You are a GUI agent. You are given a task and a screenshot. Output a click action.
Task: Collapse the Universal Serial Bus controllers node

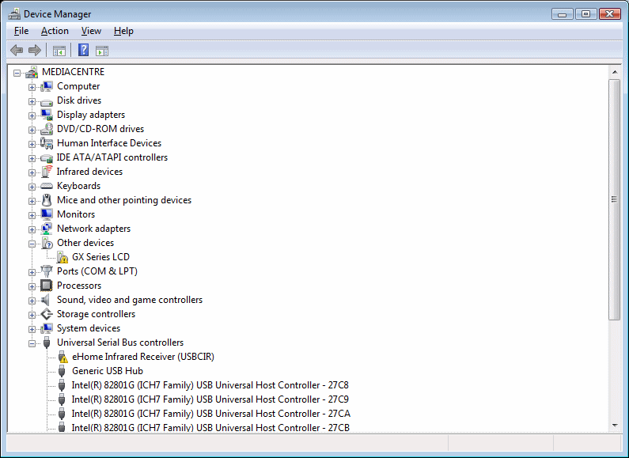[32, 343]
